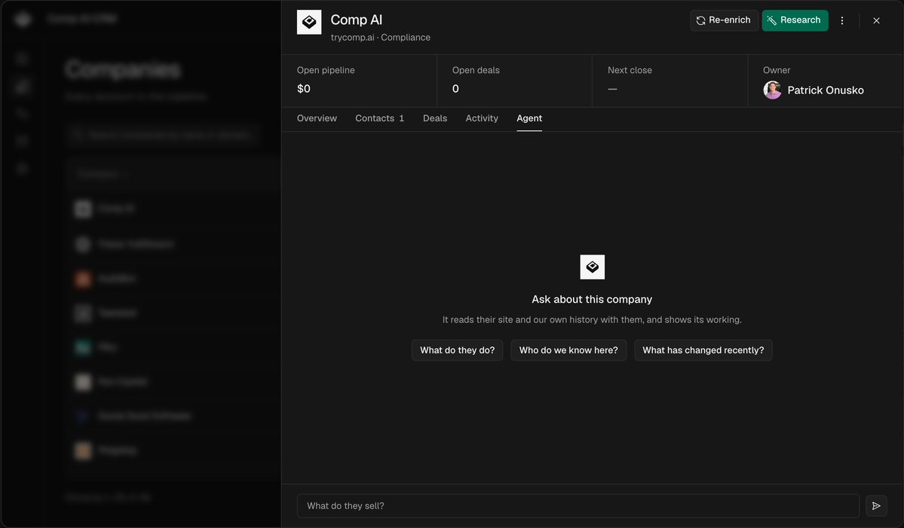904x528 pixels.
Task: Click 'trycomp.ai · Compliance' subtitle
Action: pyautogui.click(x=381, y=38)
